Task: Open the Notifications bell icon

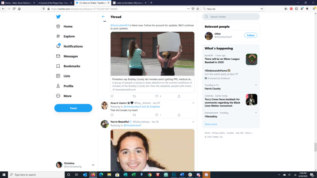Action: point(58,46)
